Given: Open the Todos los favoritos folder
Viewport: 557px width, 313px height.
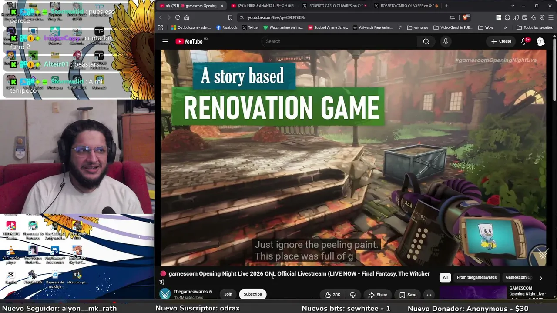Looking at the screenshot, I should (x=534, y=27).
